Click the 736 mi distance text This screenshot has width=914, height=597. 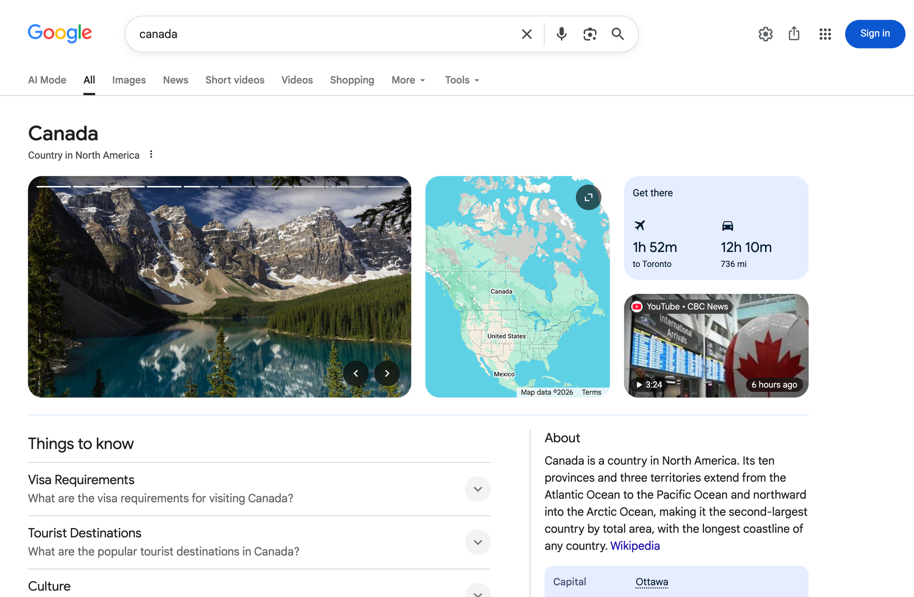click(733, 264)
